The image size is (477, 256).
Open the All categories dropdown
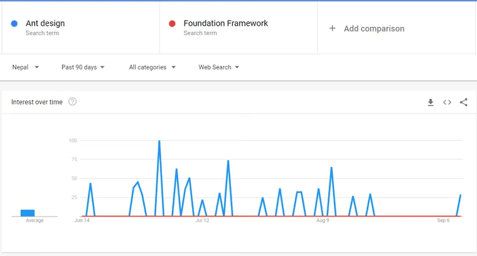tap(152, 67)
